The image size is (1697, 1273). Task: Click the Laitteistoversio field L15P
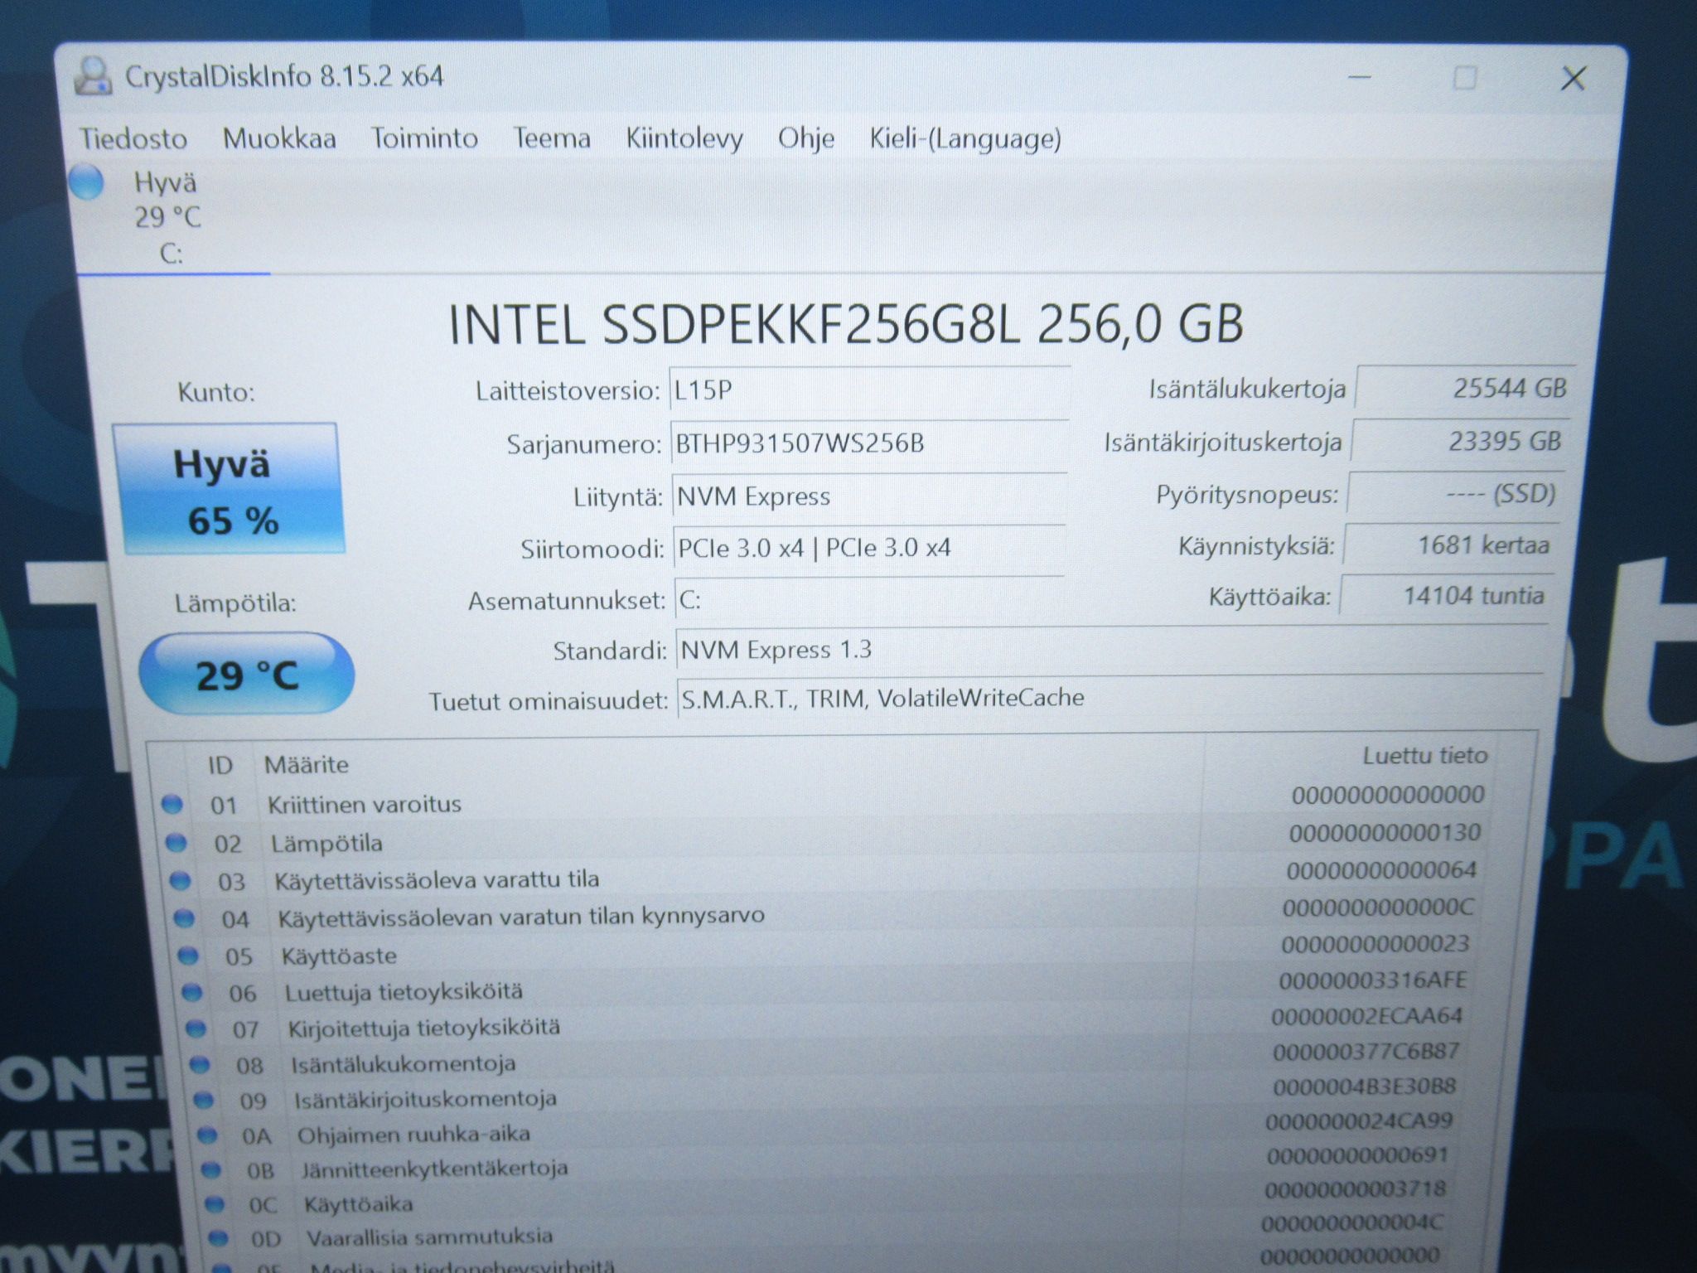tap(869, 390)
